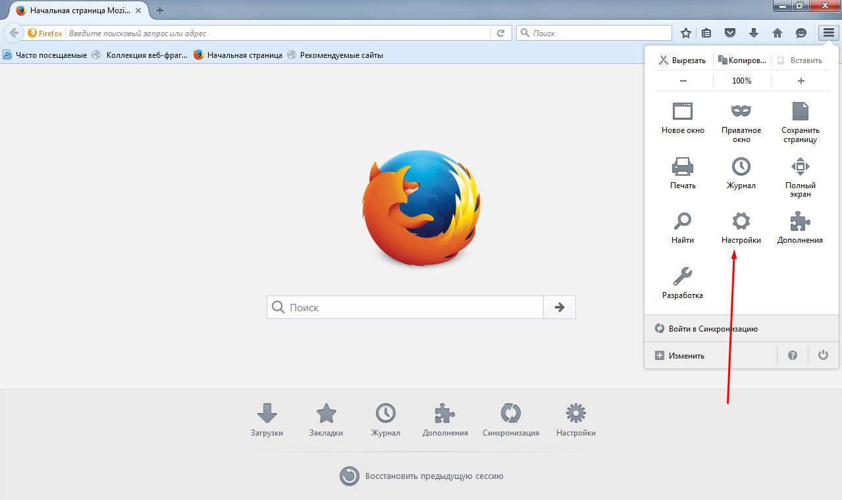The image size is (842, 500).
Task: Click the Печать printer icon
Action: coord(683,173)
